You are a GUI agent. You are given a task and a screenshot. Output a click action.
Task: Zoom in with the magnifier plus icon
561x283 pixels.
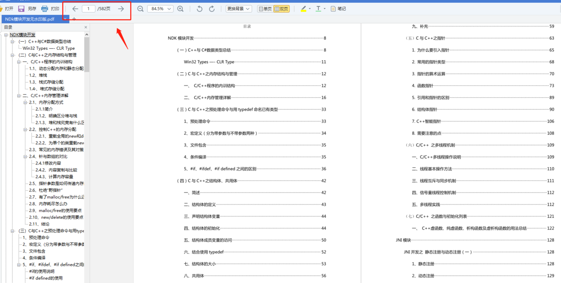click(x=180, y=8)
